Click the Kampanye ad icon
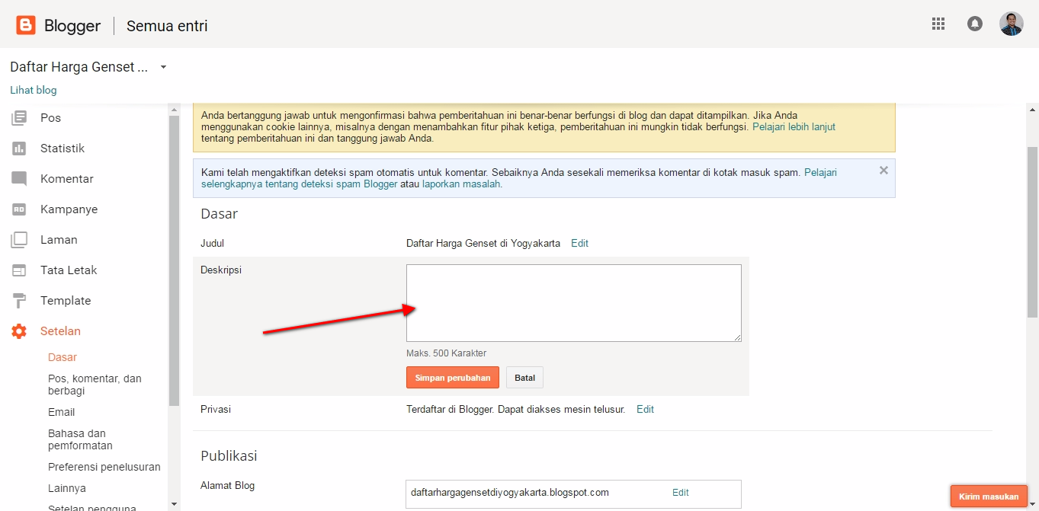Screen dimensions: 1039x511 (19, 209)
